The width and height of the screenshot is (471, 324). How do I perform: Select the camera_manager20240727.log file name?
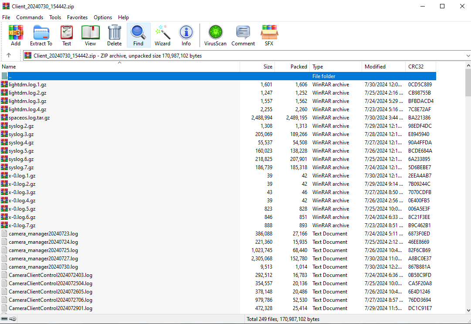[44, 259]
